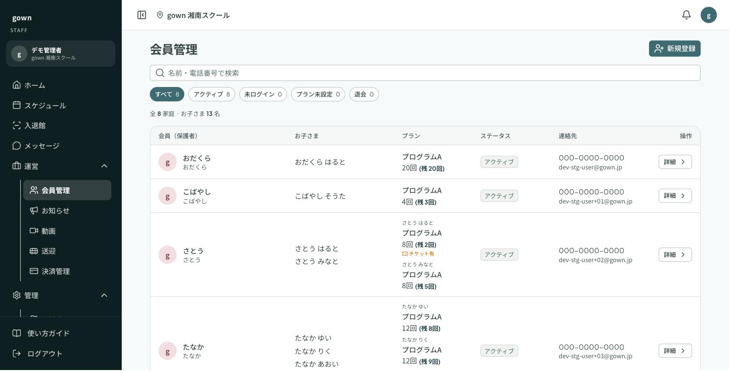Filter members by プラン未設定
Viewport: 729px width, 371px height.
click(x=318, y=94)
